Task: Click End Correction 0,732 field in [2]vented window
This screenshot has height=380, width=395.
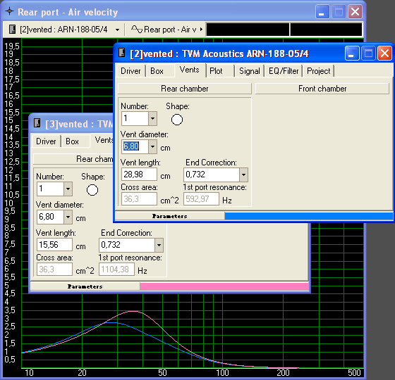Action: 212,175
